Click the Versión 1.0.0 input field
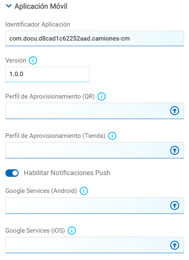 coord(47,75)
